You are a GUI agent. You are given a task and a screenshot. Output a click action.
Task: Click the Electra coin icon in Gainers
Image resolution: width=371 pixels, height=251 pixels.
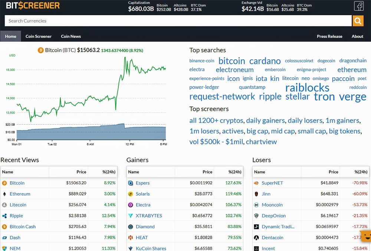(x=130, y=205)
